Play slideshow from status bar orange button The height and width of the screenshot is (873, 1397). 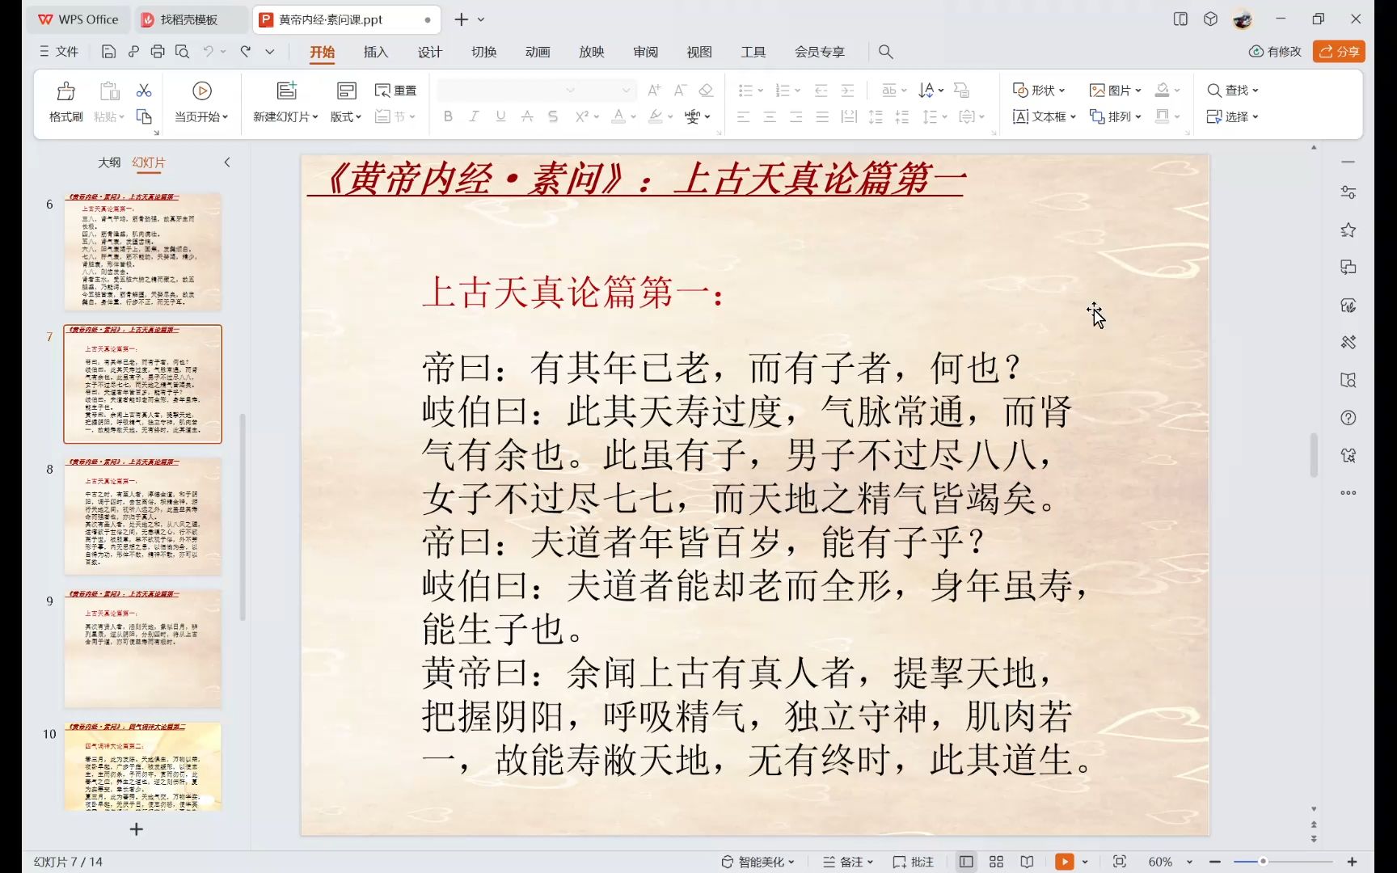(1065, 862)
